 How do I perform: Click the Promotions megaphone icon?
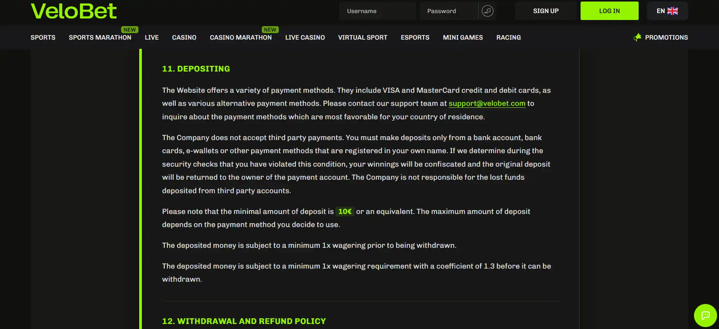[637, 37]
